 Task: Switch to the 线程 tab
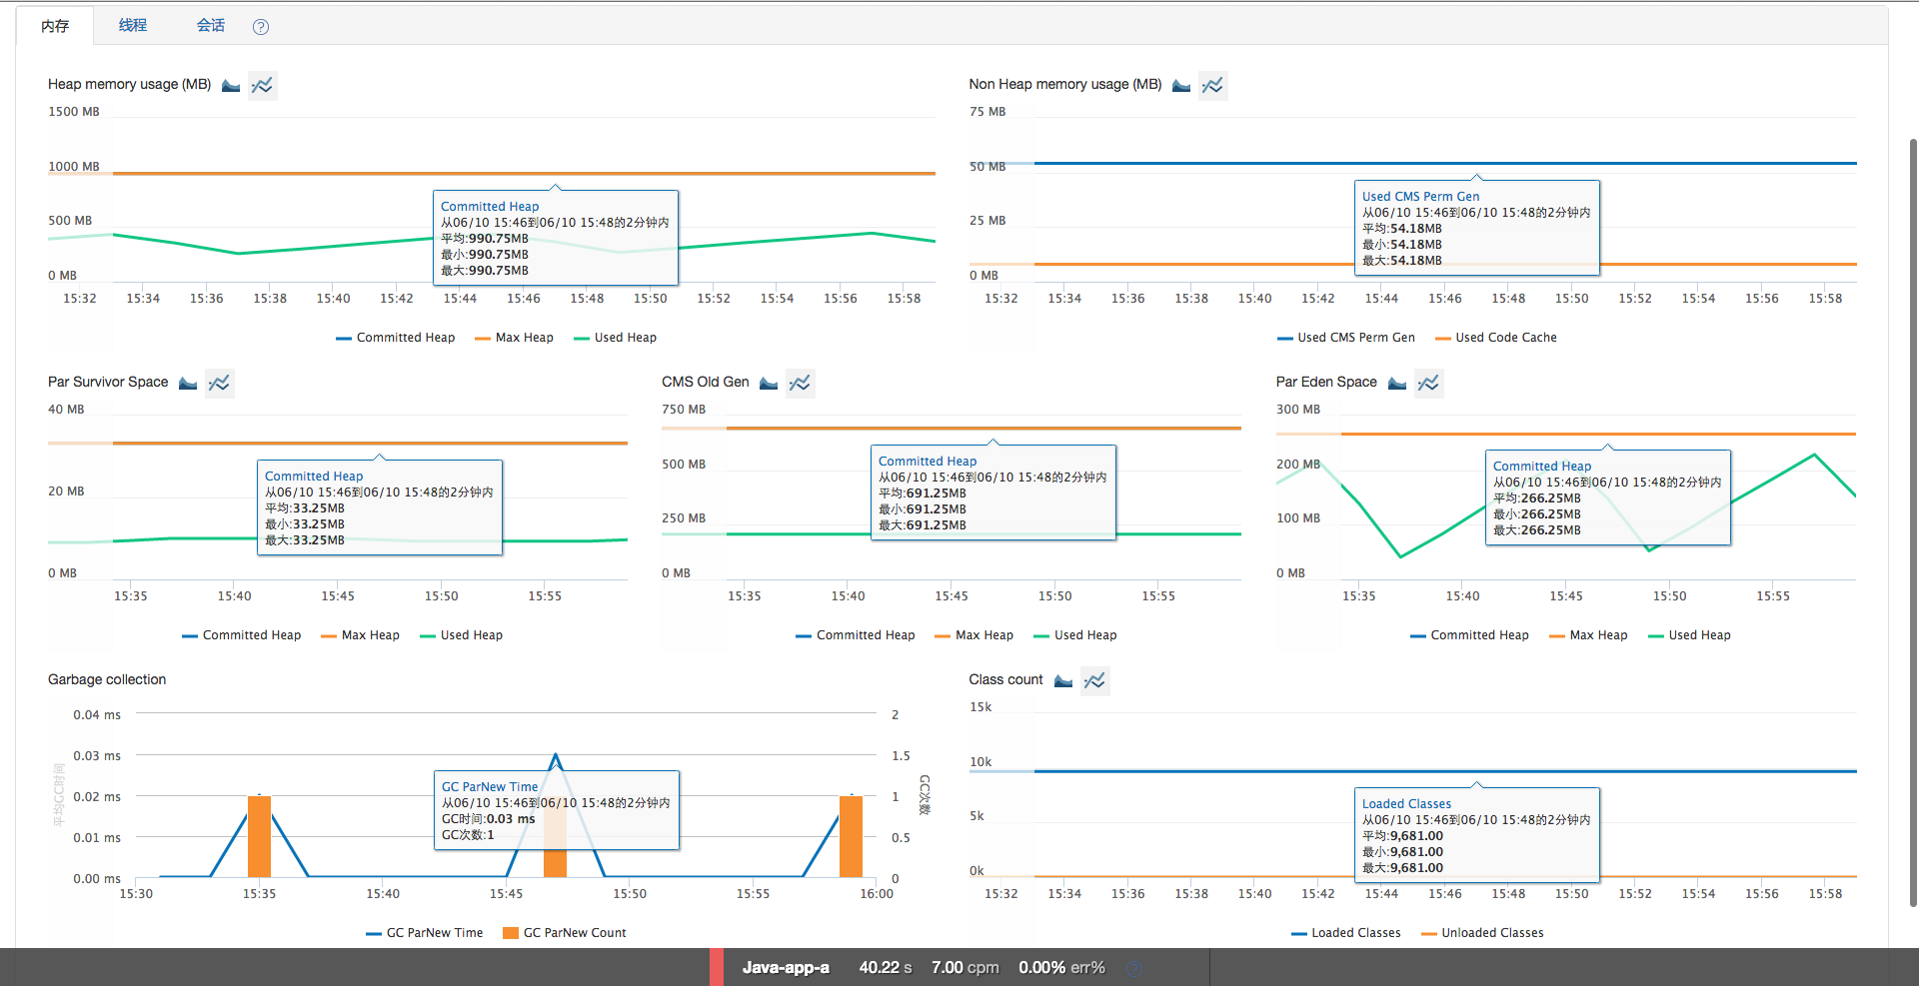132,25
